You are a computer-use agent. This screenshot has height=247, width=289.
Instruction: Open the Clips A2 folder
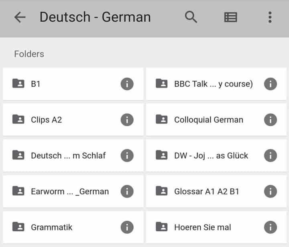[60, 120]
